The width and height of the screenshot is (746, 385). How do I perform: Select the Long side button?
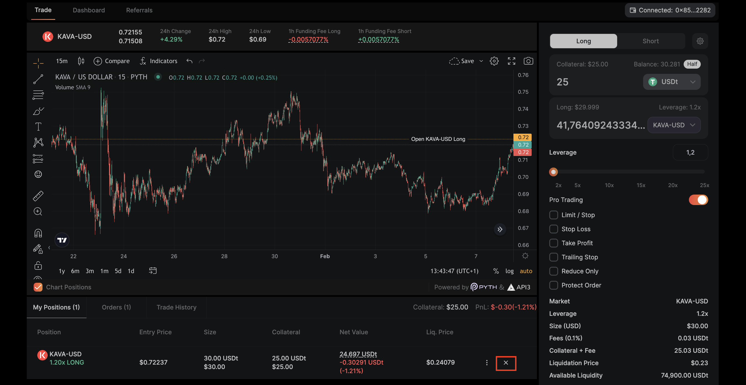[x=583, y=41]
